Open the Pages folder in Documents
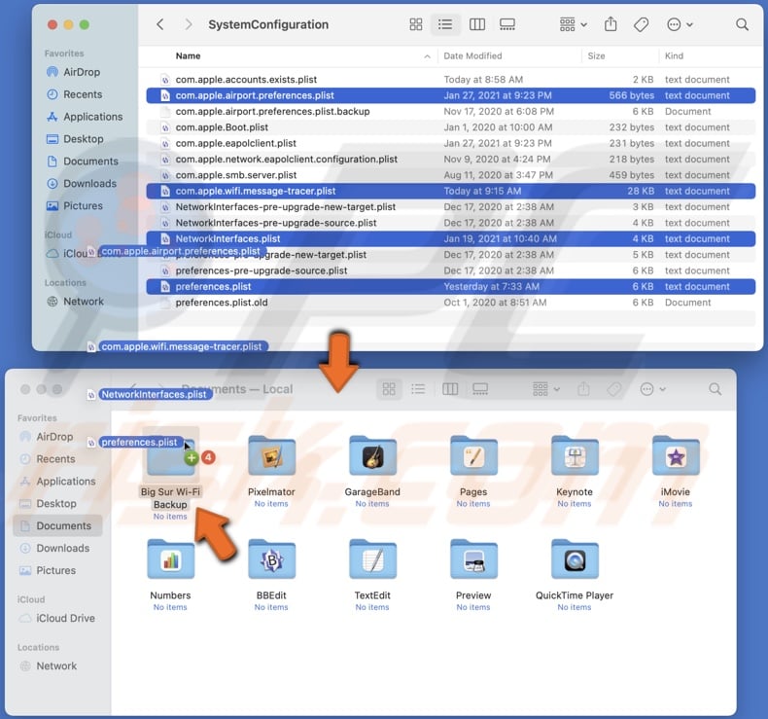 click(473, 455)
